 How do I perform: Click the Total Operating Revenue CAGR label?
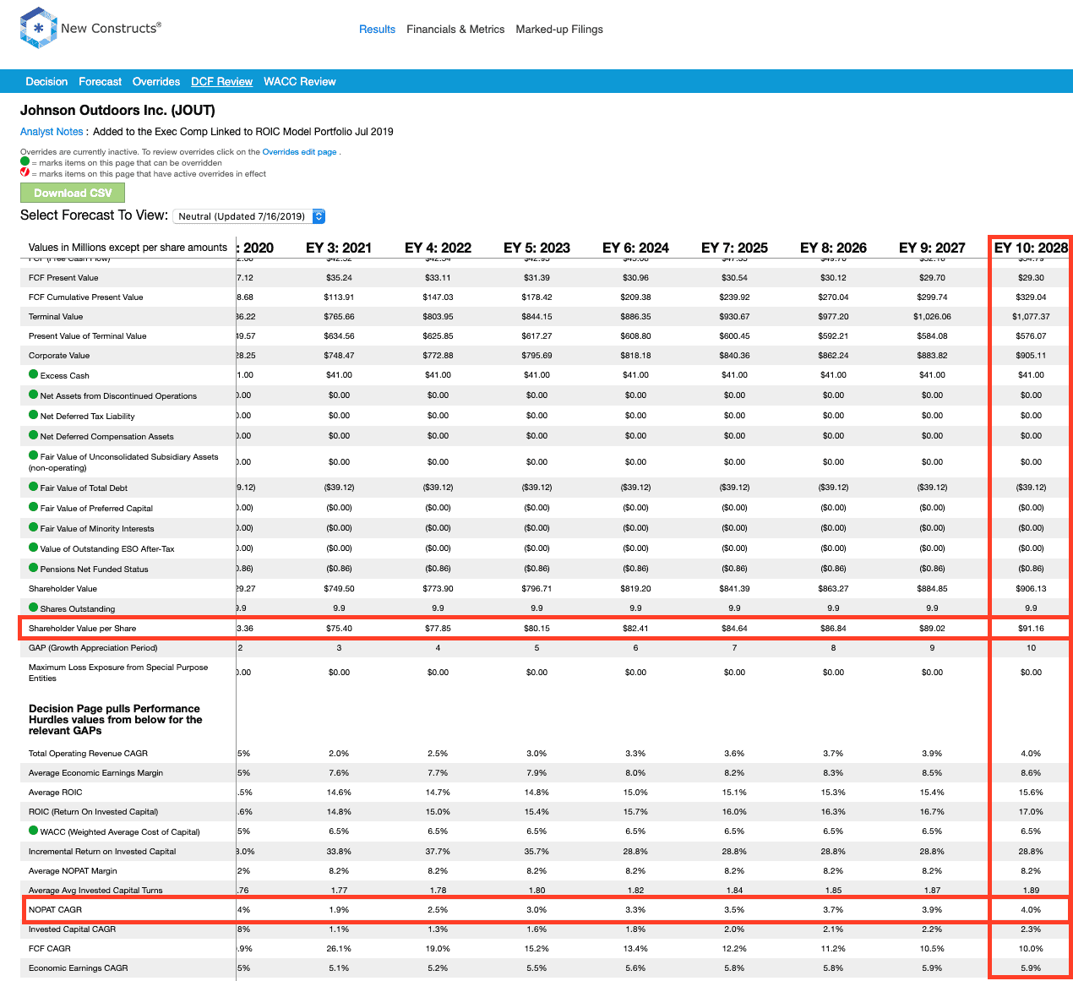click(x=88, y=754)
